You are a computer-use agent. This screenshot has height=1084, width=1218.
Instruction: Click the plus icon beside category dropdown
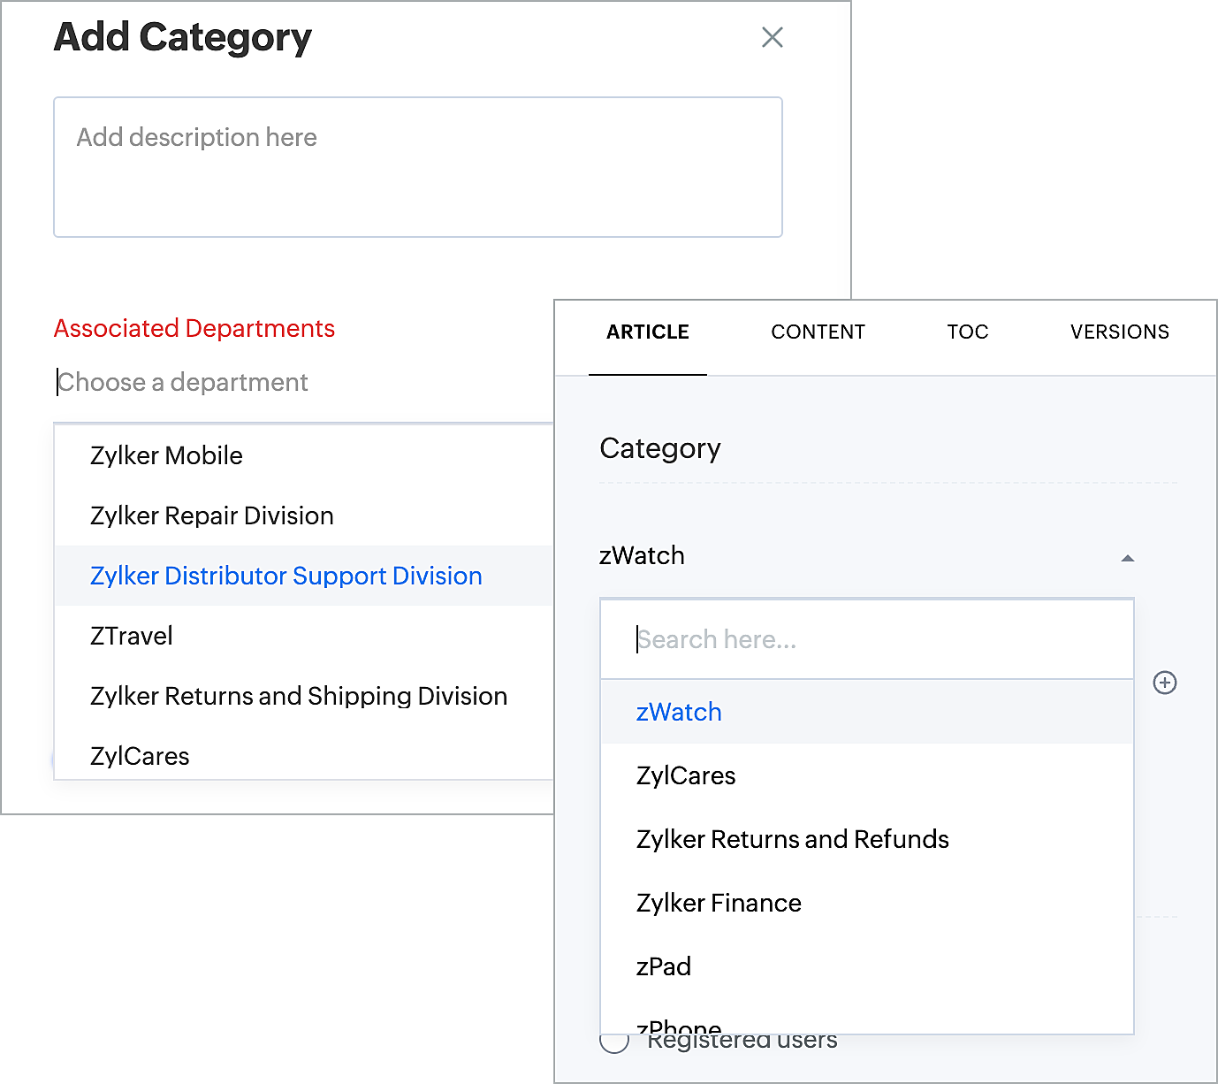[x=1165, y=683]
